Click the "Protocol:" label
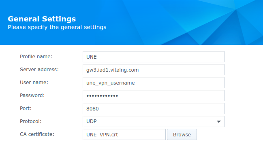Screen dimensions: 263x155 (x=30, y=121)
